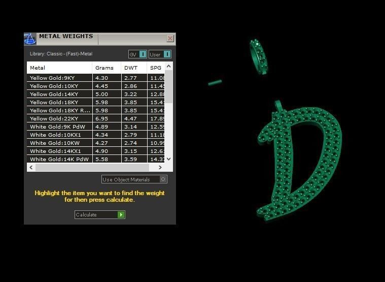The height and width of the screenshot is (282, 385).
Task: Enable Use Object Materials option
Action: pos(163,179)
